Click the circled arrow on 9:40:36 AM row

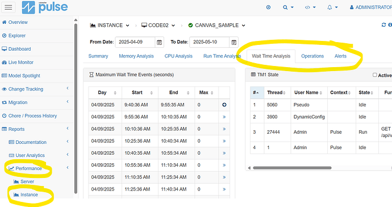pyautogui.click(x=224, y=105)
